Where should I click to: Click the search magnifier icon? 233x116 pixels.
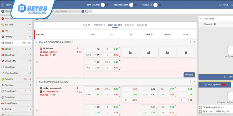pyautogui.click(x=87, y=11)
